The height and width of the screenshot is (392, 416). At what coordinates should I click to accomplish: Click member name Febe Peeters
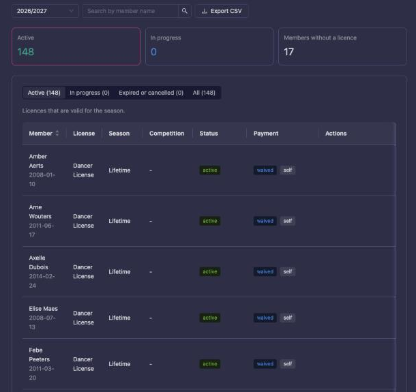(x=40, y=355)
